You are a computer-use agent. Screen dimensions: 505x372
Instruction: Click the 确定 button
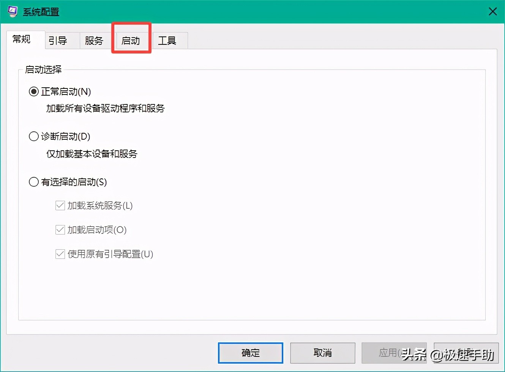pyautogui.click(x=250, y=353)
